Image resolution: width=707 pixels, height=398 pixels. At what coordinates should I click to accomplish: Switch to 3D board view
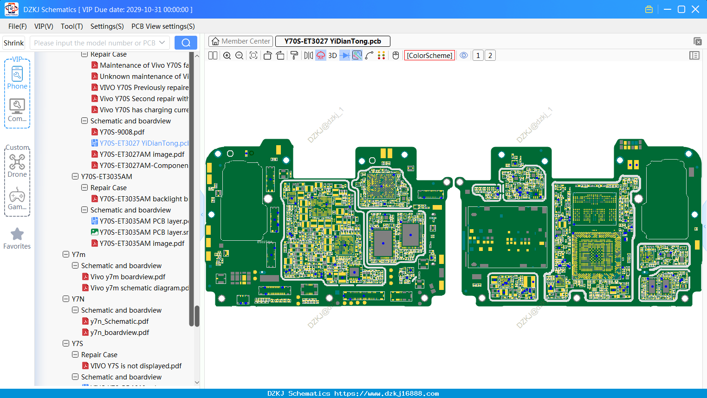(x=332, y=56)
